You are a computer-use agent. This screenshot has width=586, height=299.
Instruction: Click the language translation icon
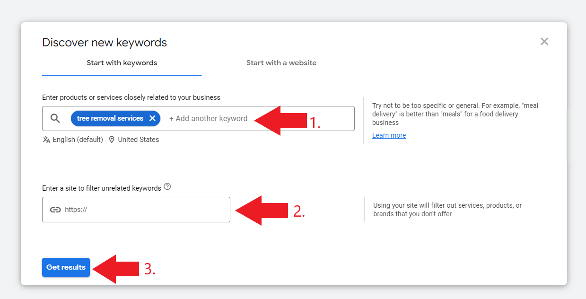click(46, 139)
